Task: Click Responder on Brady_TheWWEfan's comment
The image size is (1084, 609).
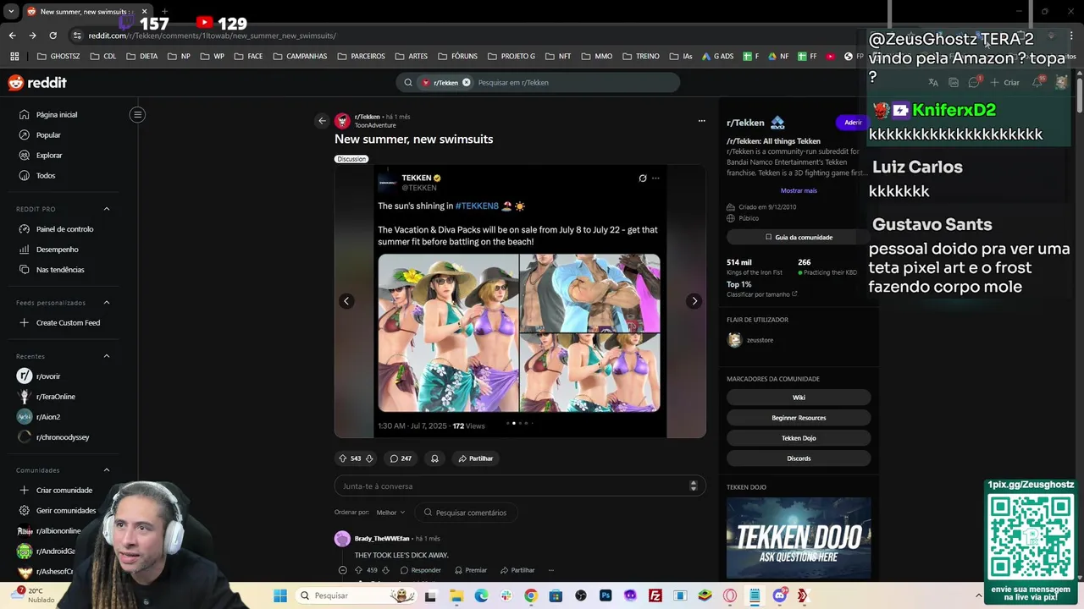Action: click(420, 570)
